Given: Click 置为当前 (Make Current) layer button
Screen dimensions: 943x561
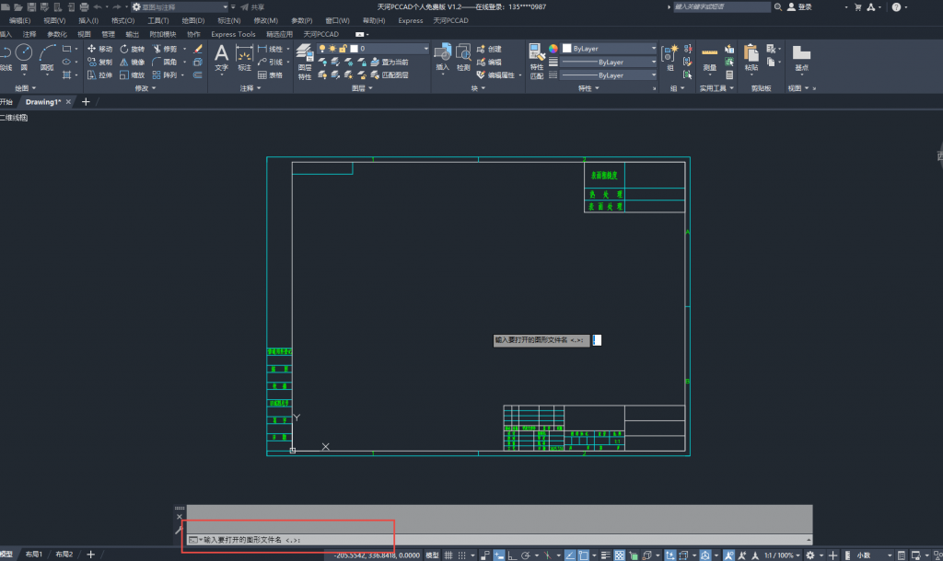Looking at the screenshot, I should (390, 62).
